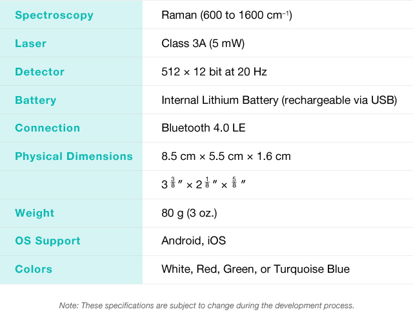Select the Raman (600 to 1600 cm⁻¹) value
The image size is (413, 325).
point(227,15)
